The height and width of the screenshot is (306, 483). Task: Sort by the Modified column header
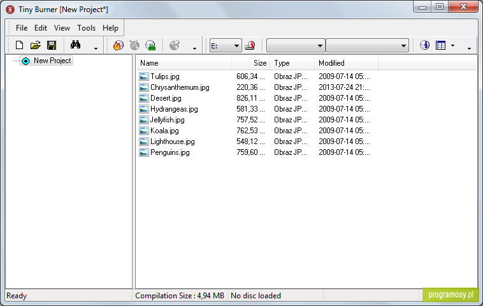(347, 63)
